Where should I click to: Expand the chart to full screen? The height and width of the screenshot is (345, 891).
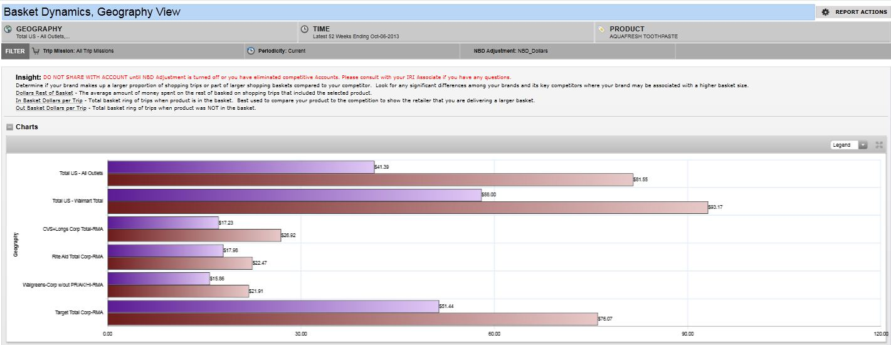(x=879, y=145)
